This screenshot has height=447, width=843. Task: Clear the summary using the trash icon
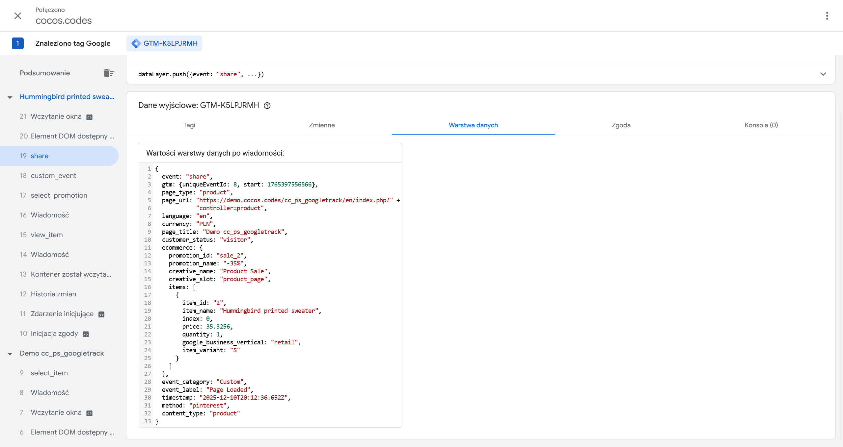(108, 73)
